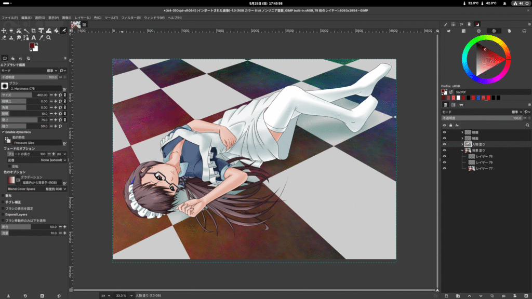Select the Move tool in the toolbox
Image resolution: width=532 pixels, height=299 pixels.
click(x=4, y=31)
